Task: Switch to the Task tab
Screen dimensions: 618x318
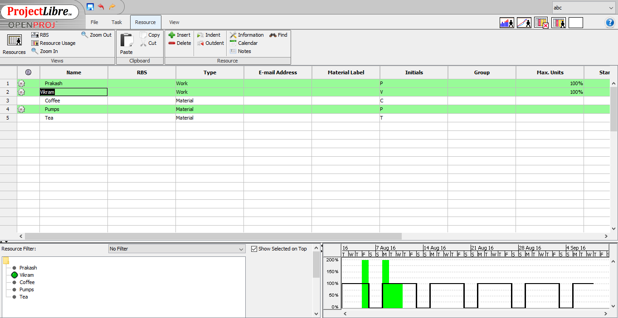Action: [x=117, y=22]
